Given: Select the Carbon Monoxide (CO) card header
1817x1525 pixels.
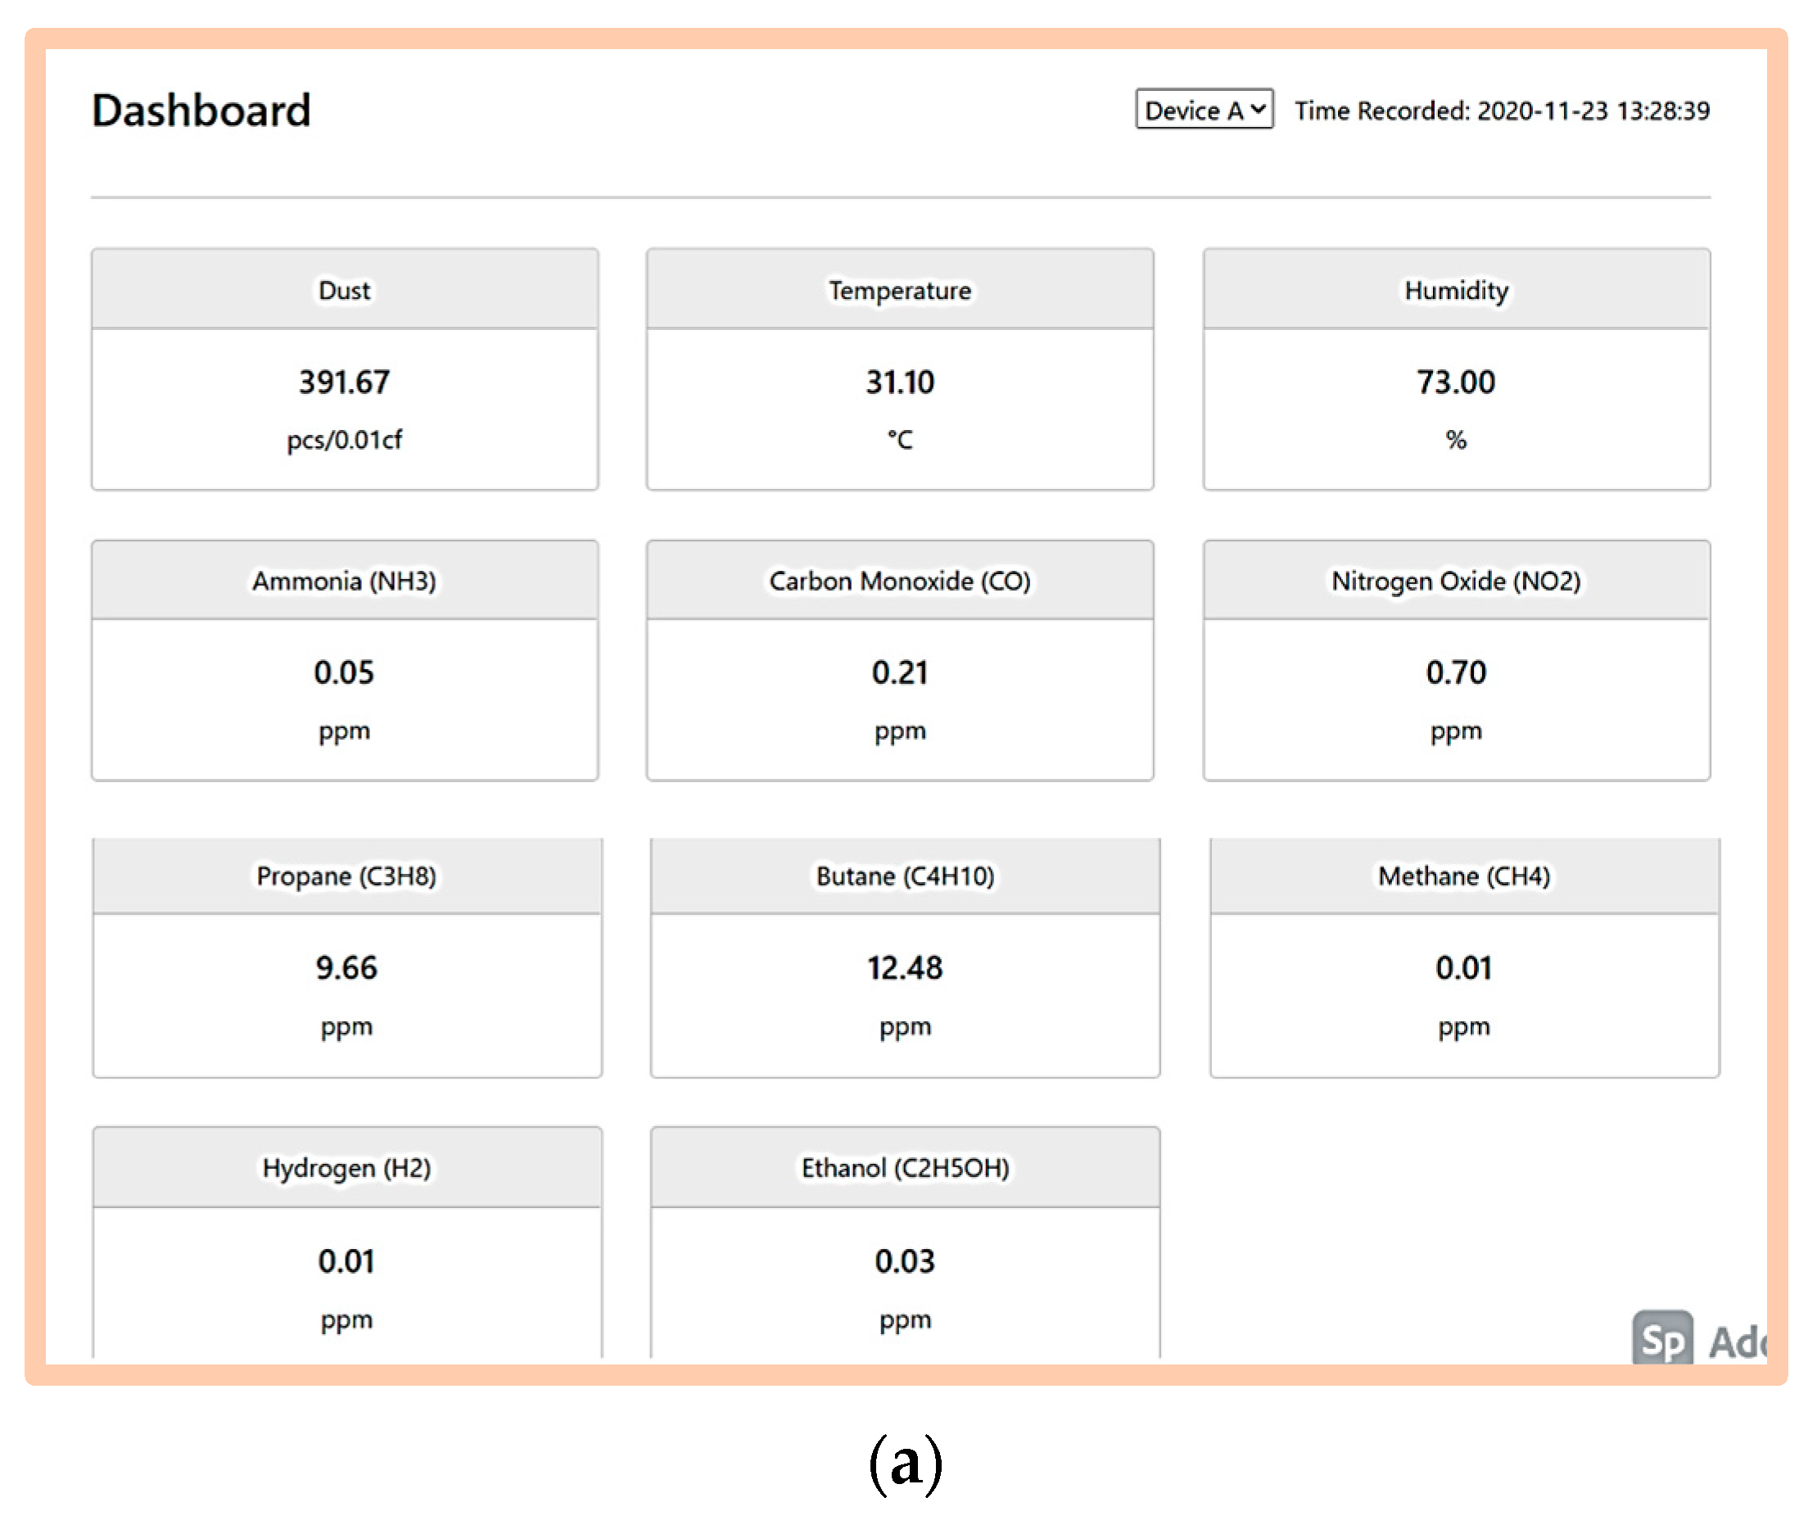Looking at the screenshot, I should [x=899, y=581].
